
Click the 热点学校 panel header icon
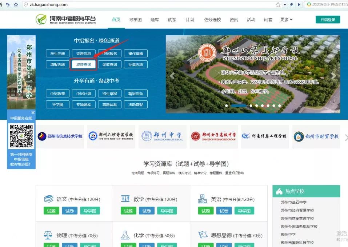[x=279, y=190]
